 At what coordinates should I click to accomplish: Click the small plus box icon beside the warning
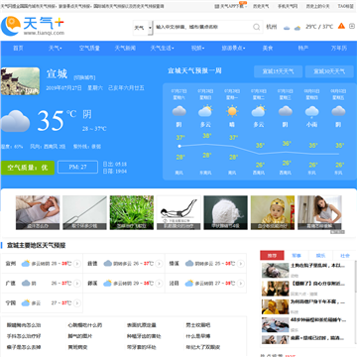tap(352, 26)
